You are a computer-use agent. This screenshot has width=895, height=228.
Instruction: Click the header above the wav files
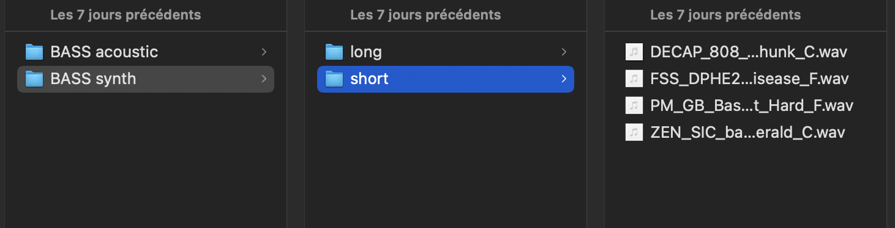pyautogui.click(x=725, y=15)
